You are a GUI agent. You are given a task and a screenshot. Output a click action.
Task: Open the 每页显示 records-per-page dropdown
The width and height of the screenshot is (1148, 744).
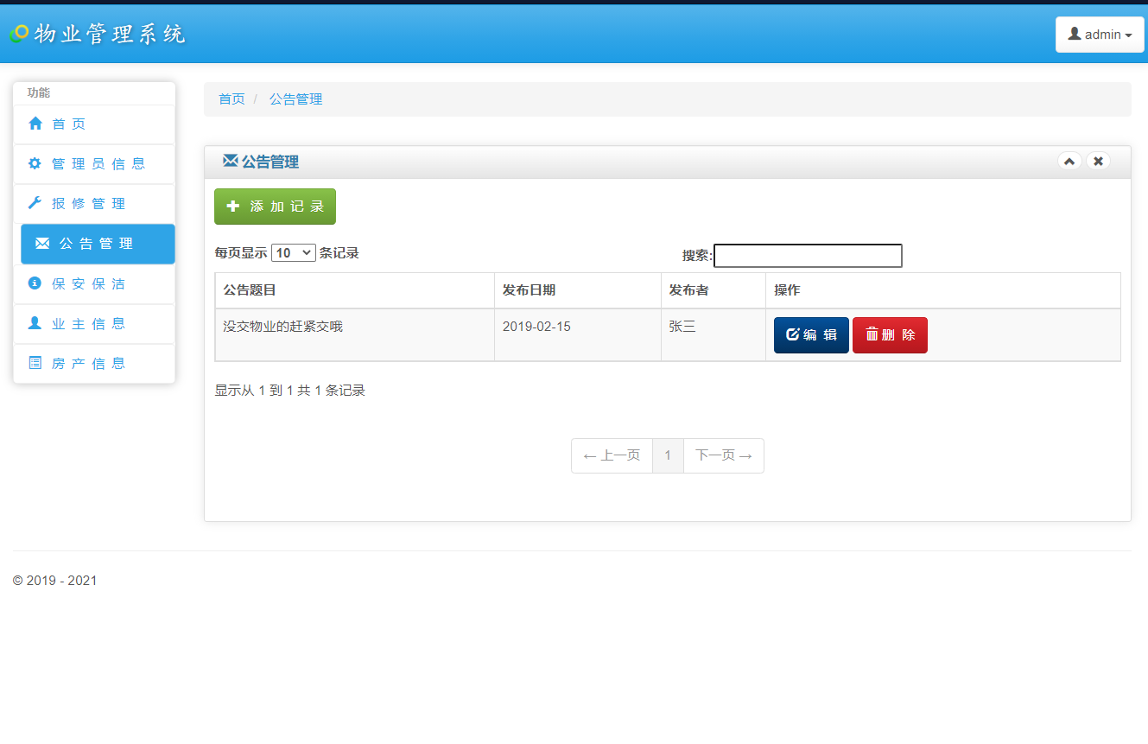[x=294, y=252]
